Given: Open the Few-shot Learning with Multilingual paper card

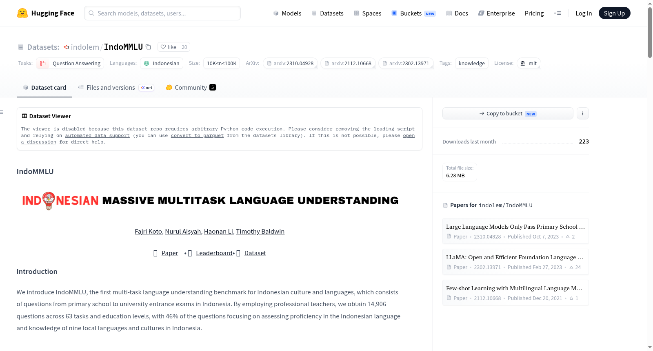Looking at the screenshot, I should coord(515,293).
